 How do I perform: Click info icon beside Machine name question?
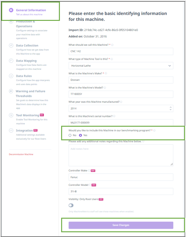point(112,45)
